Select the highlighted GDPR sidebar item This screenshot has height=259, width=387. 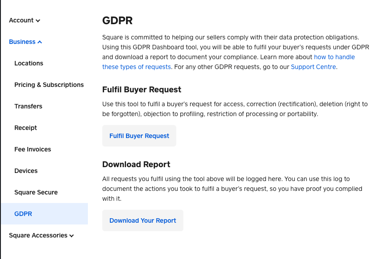coord(23,214)
